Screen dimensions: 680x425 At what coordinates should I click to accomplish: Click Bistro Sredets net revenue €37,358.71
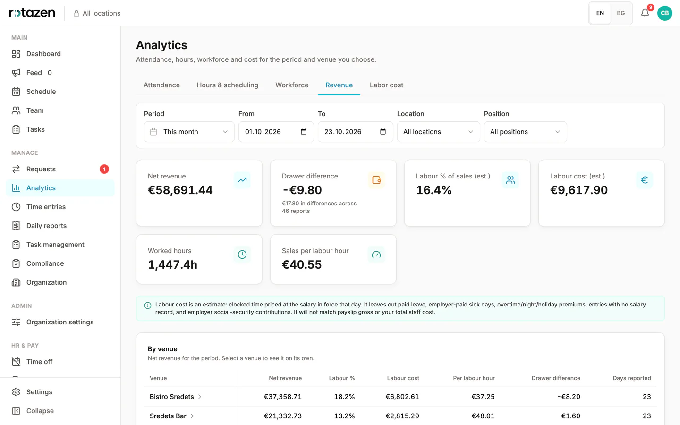click(x=282, y=397)
